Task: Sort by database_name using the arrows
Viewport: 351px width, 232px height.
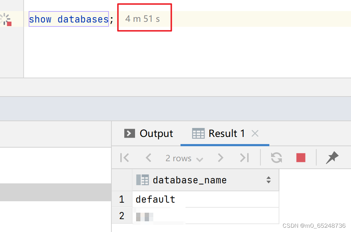Action: (269, 180)
